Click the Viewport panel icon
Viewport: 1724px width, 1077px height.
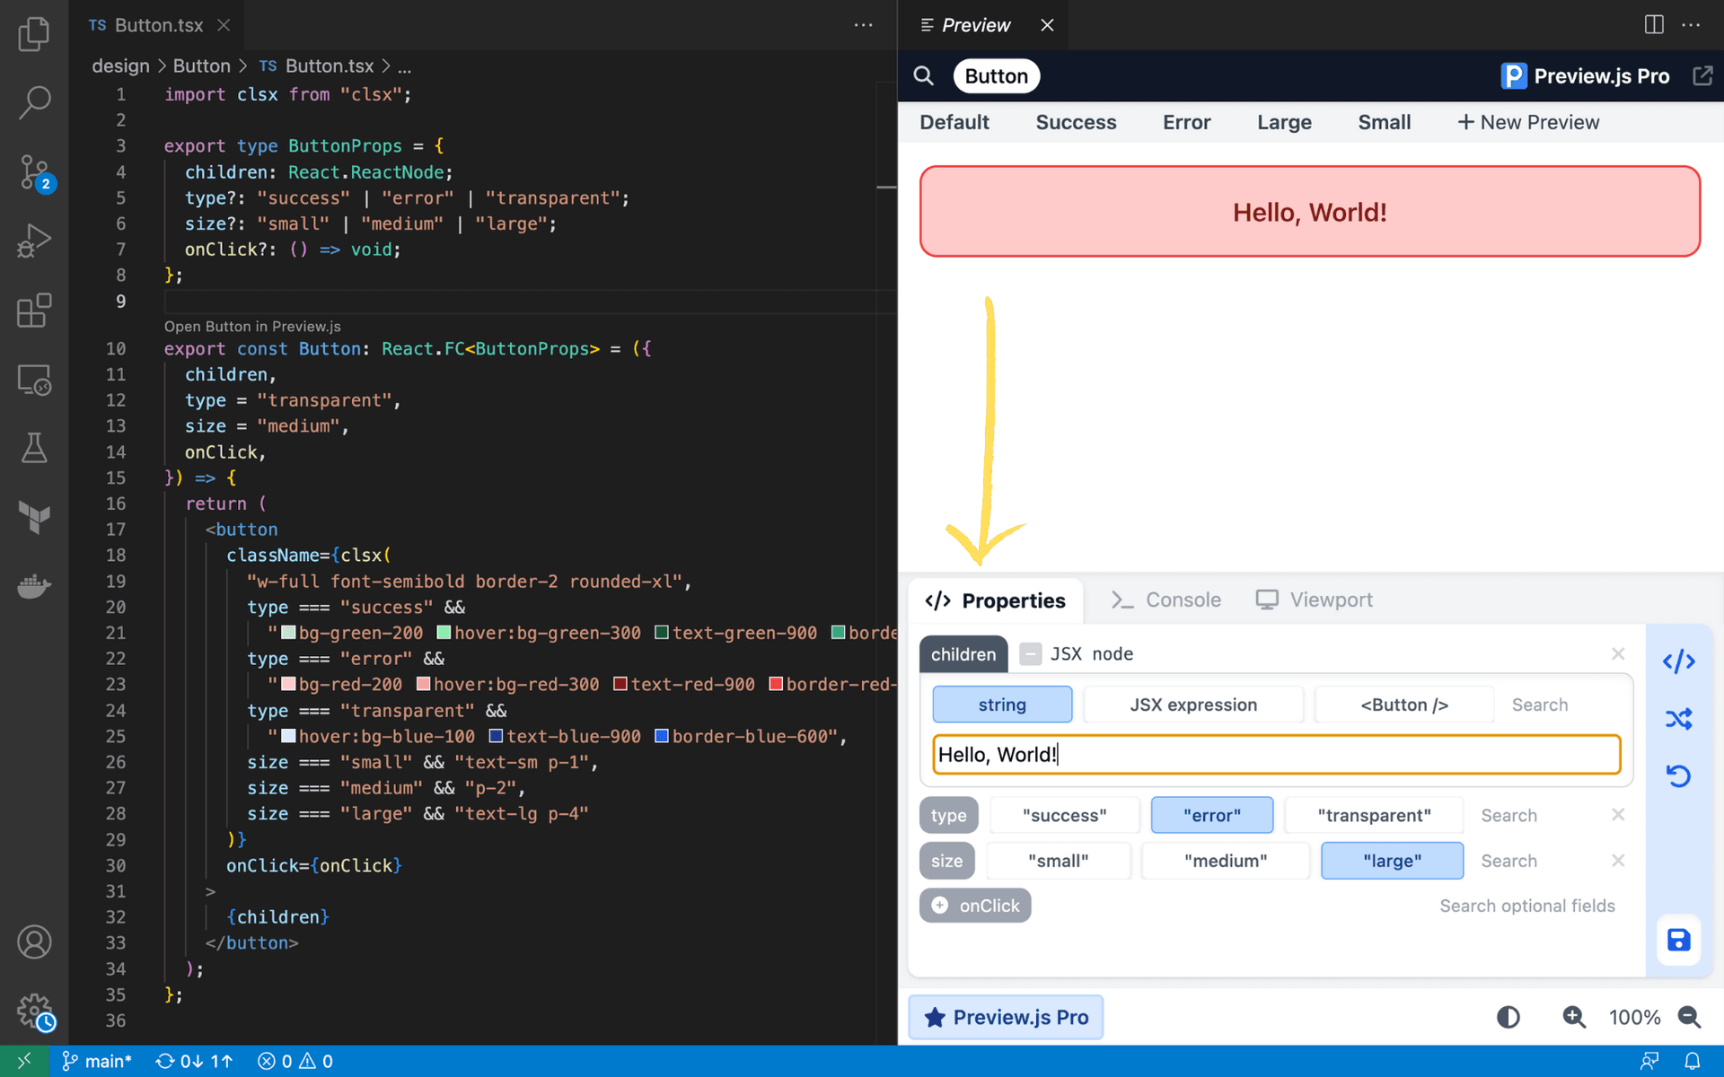click(1266, 600)
